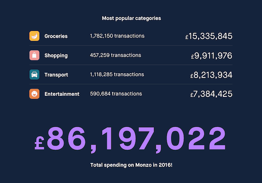Select the £7,384,425 Entertainment amount
262x183 pixels.
[211, 94]
